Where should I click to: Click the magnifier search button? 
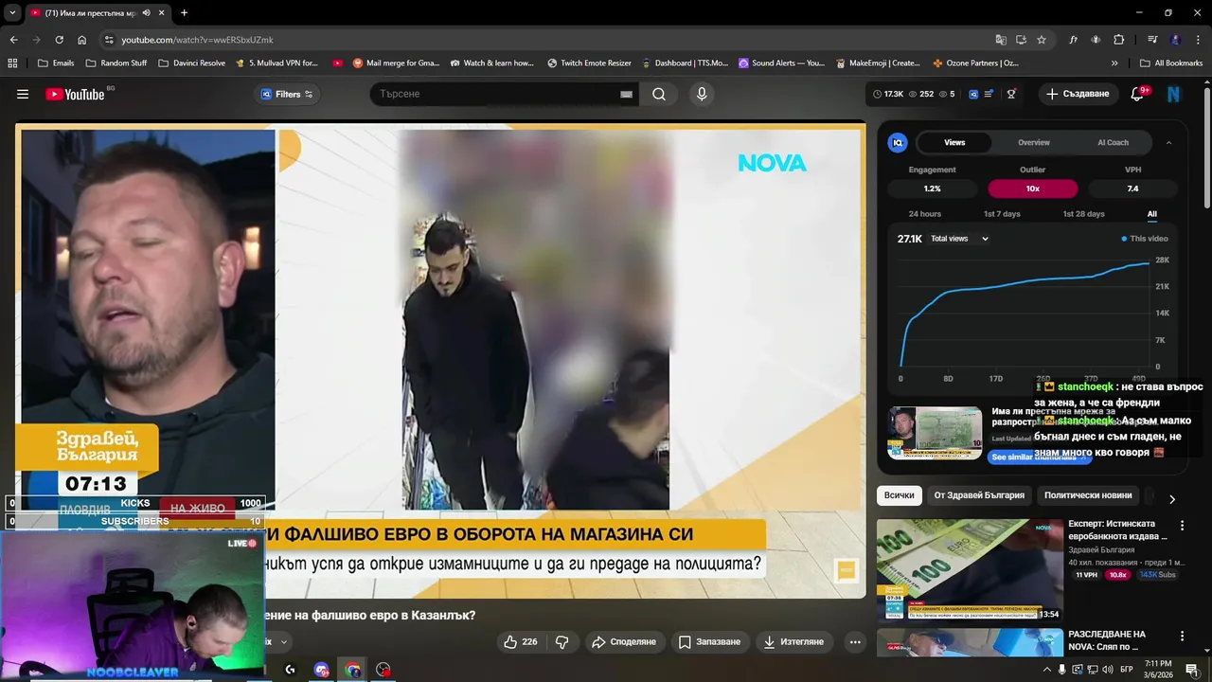click(x=659, y=94)
